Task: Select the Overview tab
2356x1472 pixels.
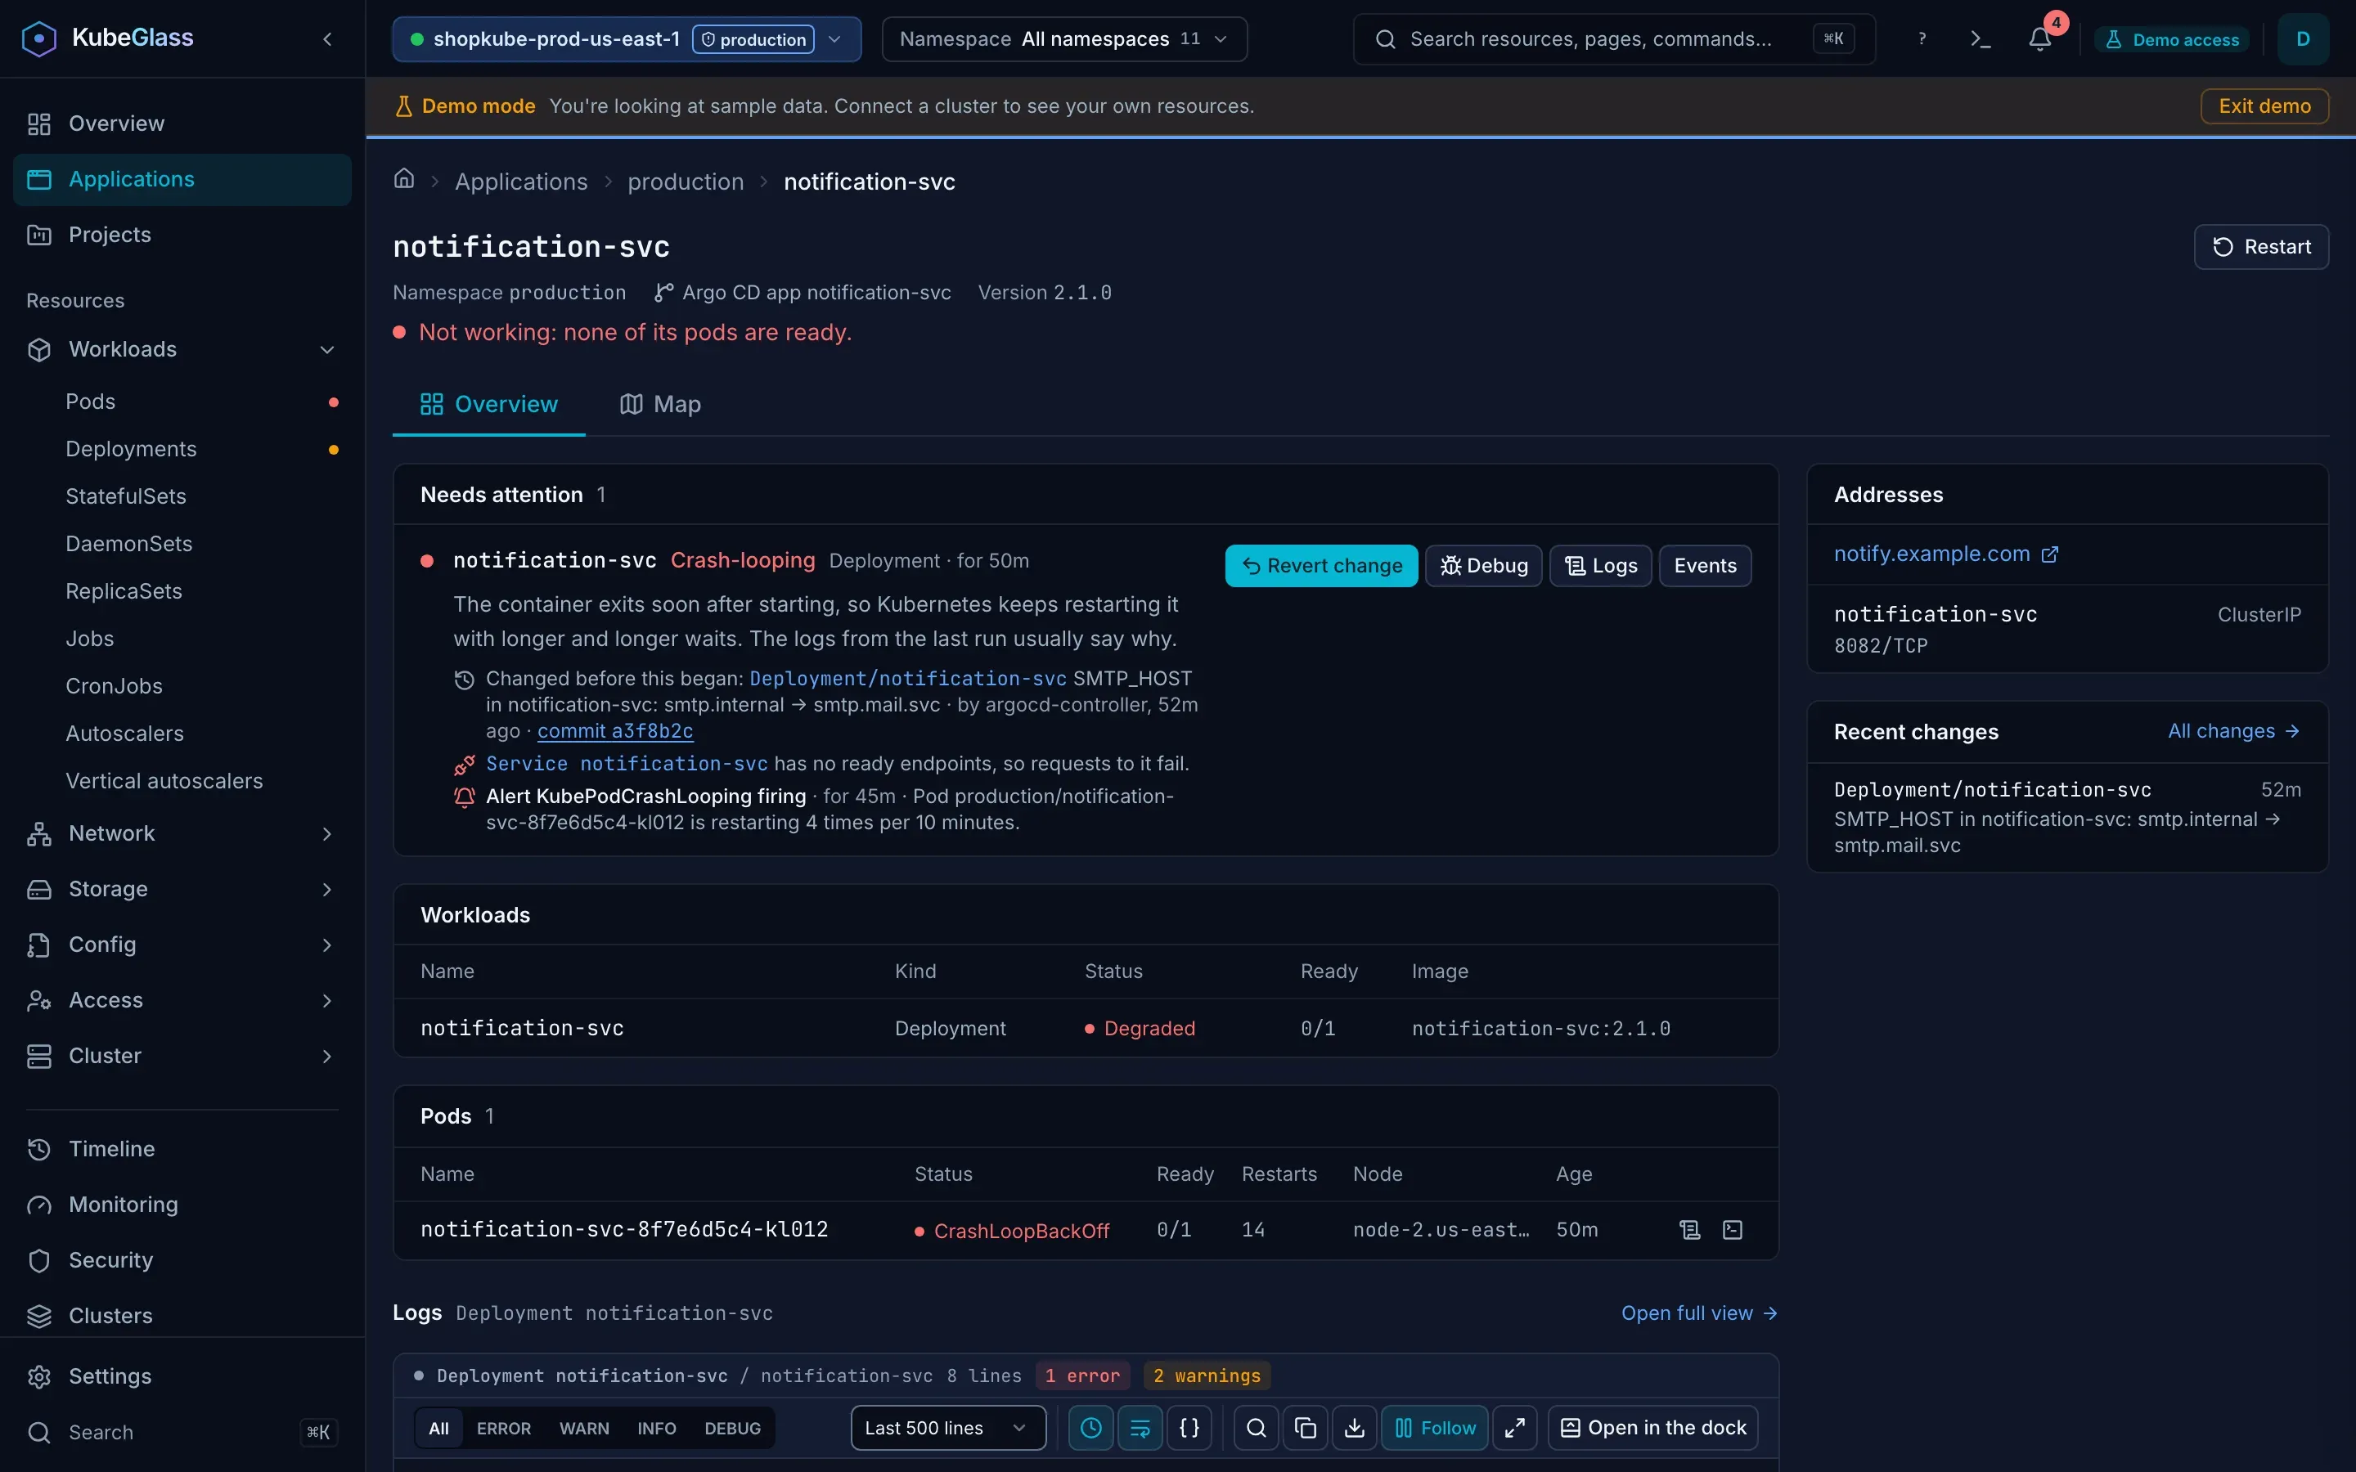Action: click(x=488, y=404)
